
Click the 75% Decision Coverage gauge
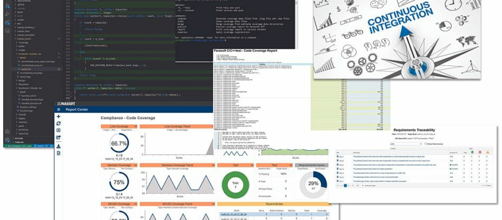pyautogui.click(x=119, y=182)
